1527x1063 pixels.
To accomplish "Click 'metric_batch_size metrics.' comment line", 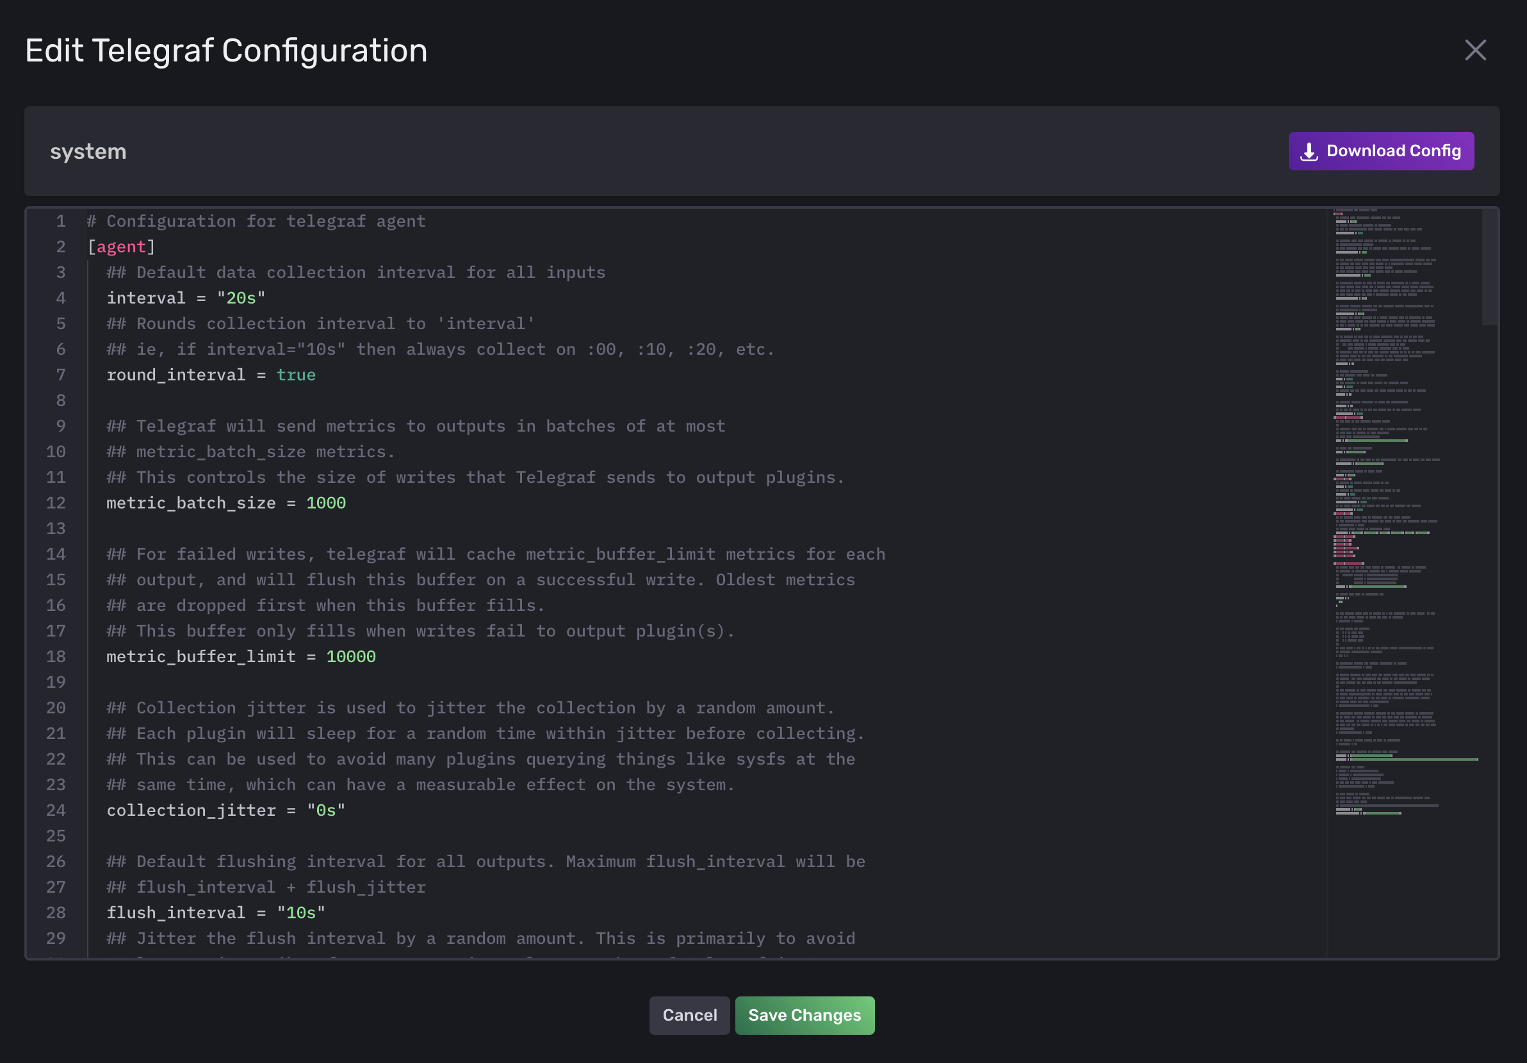I will tap(250, 451).
